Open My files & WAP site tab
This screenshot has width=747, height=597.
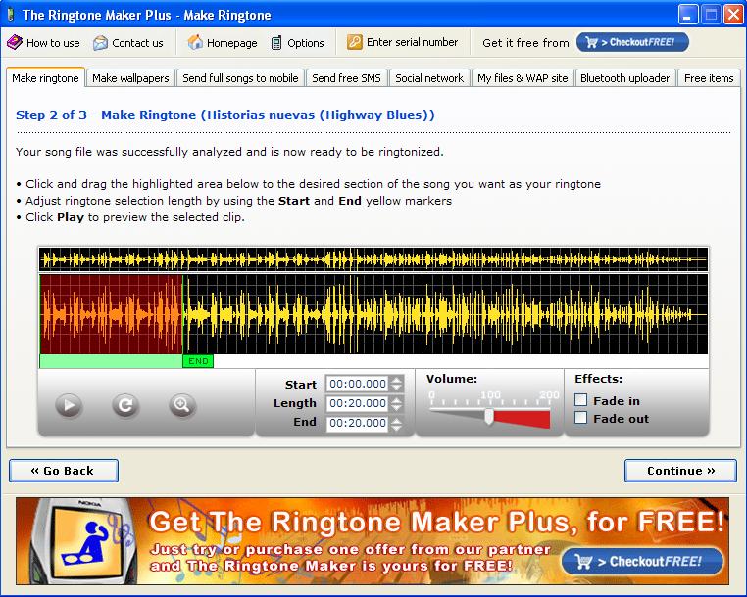[x=523, y=78]
